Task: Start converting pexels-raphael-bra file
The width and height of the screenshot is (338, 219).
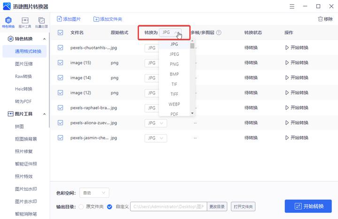Action: point(297,108)
